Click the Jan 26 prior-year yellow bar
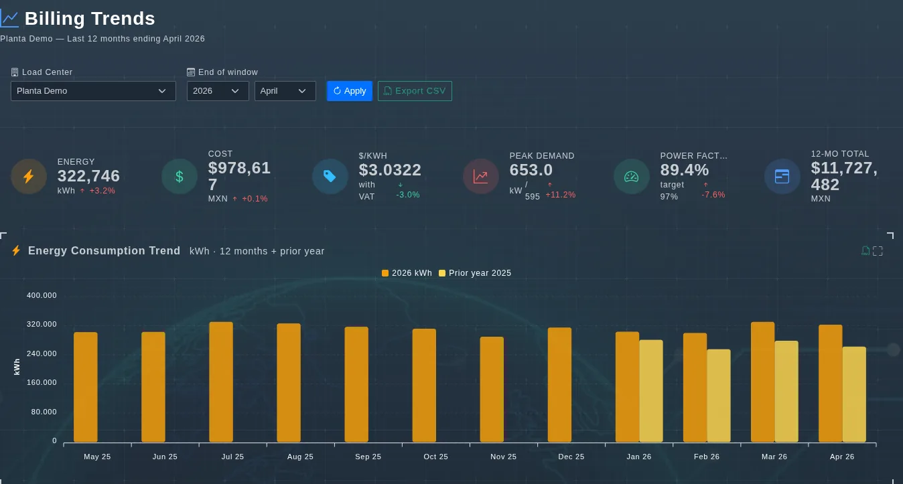 (651, 391)
